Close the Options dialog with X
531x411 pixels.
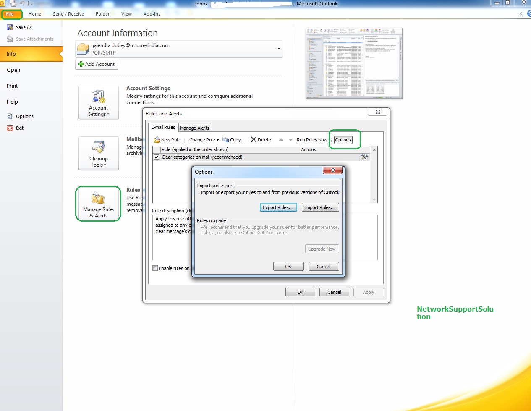tap(333, 170)
